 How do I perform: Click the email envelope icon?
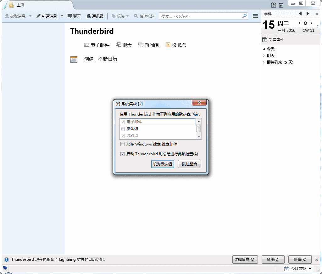[87, 45]
